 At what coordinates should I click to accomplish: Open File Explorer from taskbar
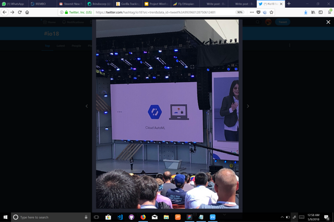pyautogui.click(x=166, y=217)
